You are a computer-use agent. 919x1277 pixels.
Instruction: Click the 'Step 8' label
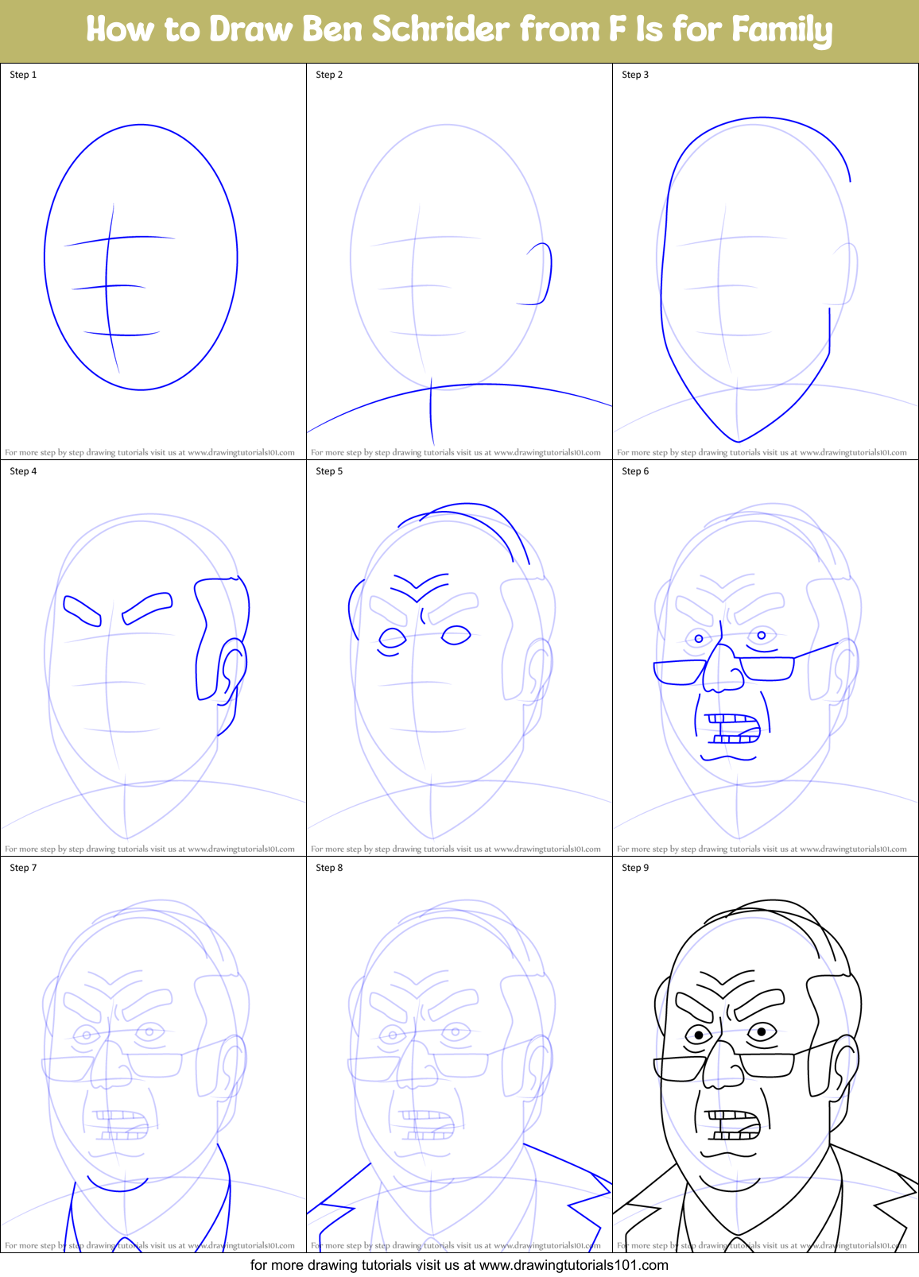(329, 868)
